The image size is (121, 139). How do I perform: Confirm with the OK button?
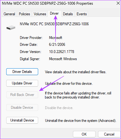point(84,134)
